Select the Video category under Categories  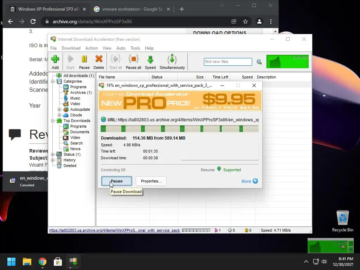pos(75,104)
